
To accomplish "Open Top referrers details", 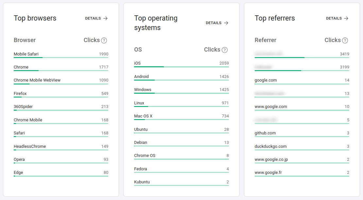I will pos(337,18).
